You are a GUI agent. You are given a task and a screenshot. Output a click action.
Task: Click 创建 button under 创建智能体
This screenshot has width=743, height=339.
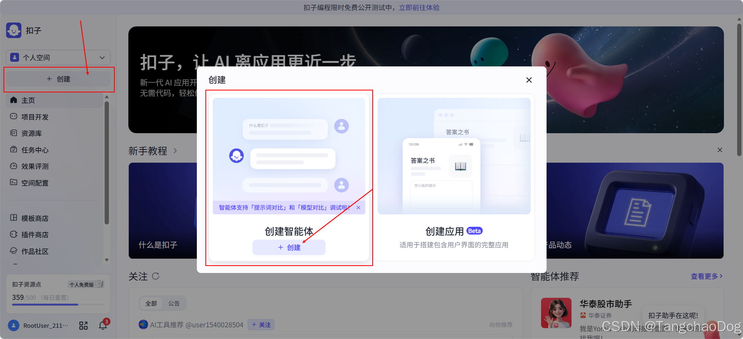[x=289, y=247]
